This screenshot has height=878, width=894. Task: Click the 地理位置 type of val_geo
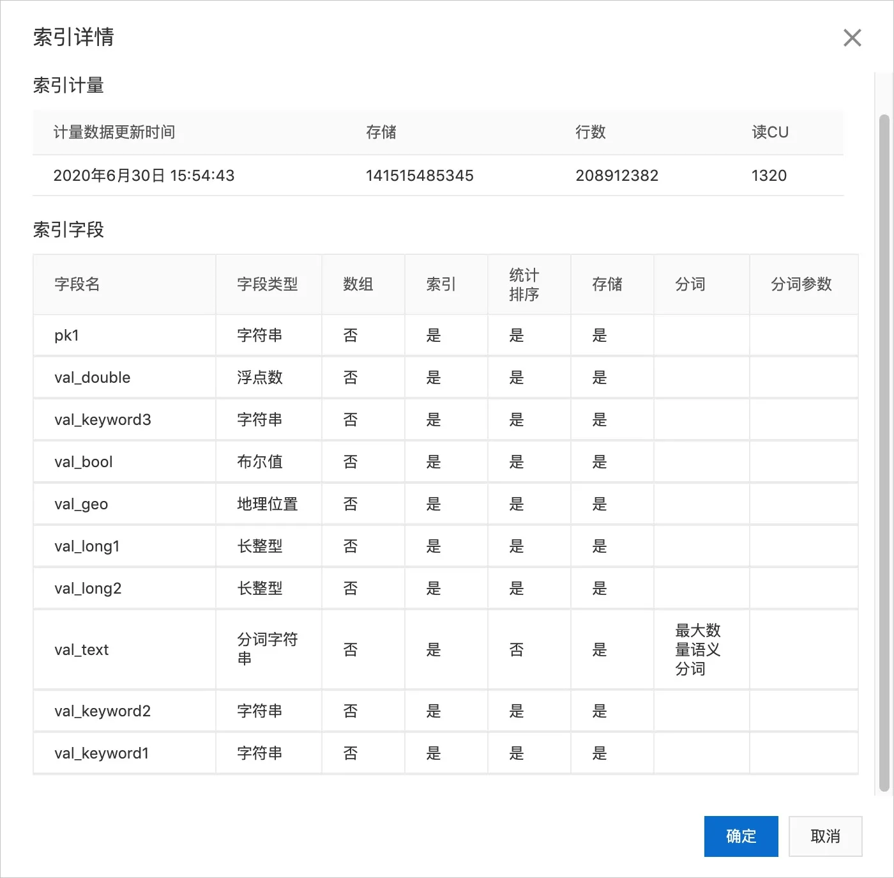point(268,504)
